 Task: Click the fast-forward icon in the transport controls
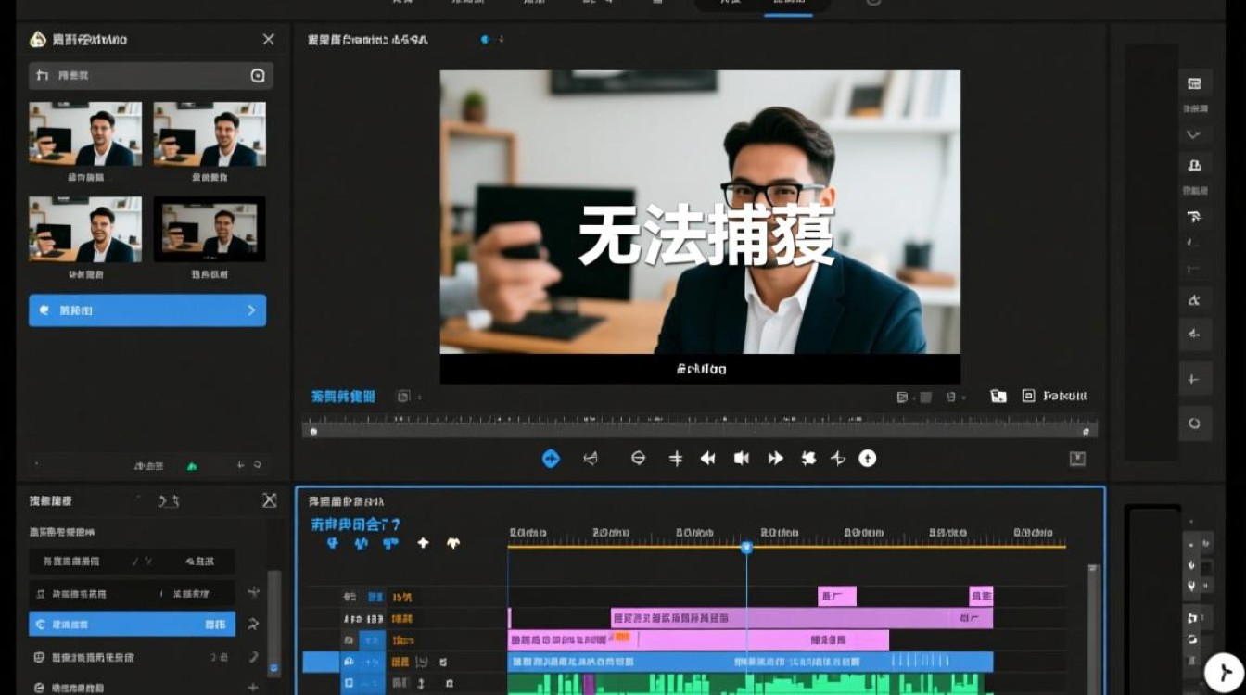[776, 458]
